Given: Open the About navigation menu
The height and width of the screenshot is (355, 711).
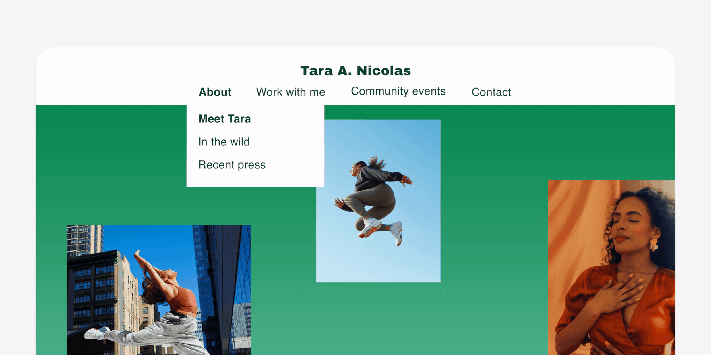Looking at the screenshot, I should [215, 92].
